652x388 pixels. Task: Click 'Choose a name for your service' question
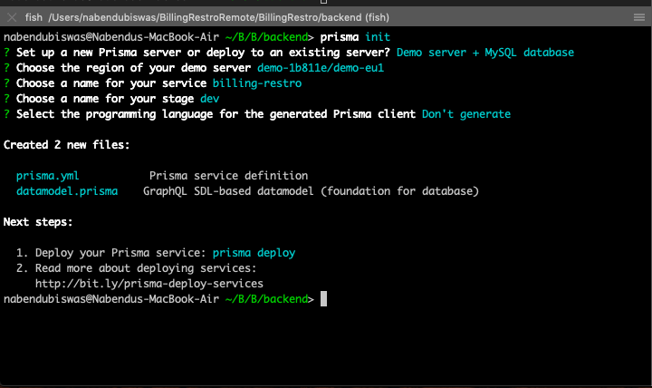coord(111,83)
